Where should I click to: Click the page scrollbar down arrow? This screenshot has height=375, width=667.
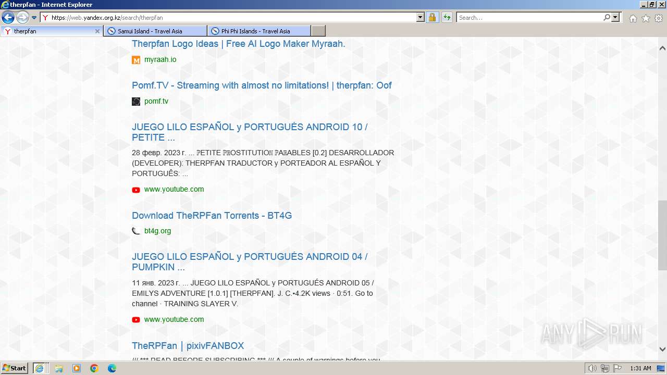point(662,349)
